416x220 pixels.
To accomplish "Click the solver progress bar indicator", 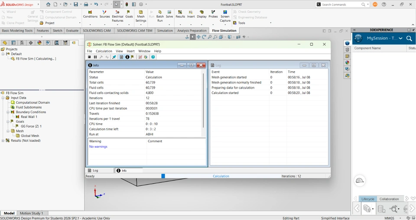I will pyautogui.click(x=163, y=176).
